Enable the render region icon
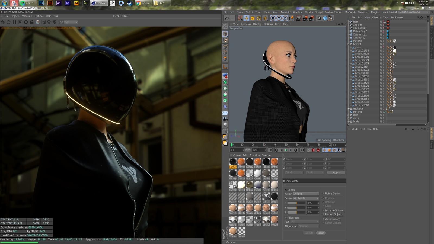This screenshot has height=244, width=434. coord(43,22)
